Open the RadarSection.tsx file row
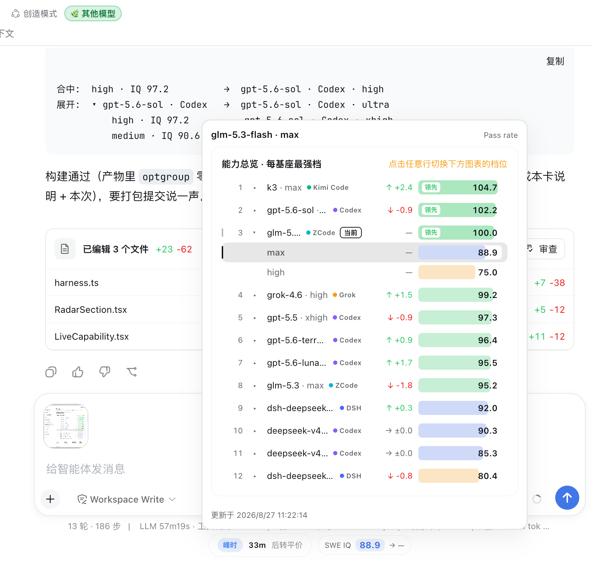The image size is (592, 562). point(124,310)
